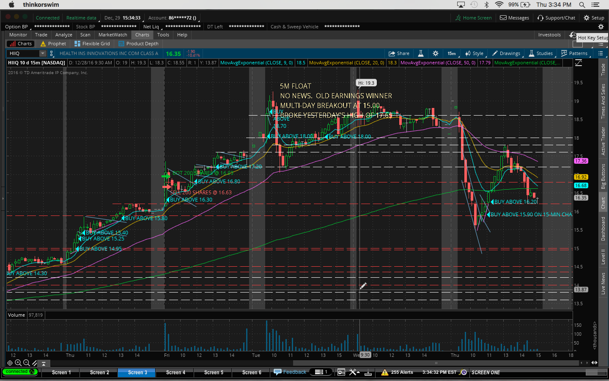The width and height of the screenshot is (609, 381).
Task: Open the Investools tab
Action: click(x=549, y=35)
